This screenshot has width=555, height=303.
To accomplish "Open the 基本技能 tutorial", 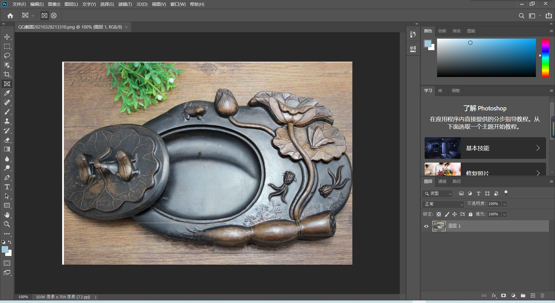I will tap(485, 148).
